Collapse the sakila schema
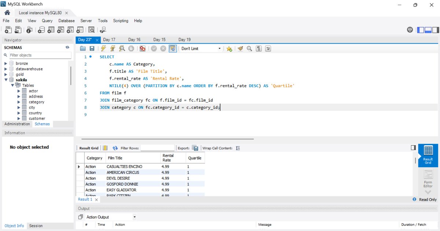 pyautogui.click(x=6, y=80)
